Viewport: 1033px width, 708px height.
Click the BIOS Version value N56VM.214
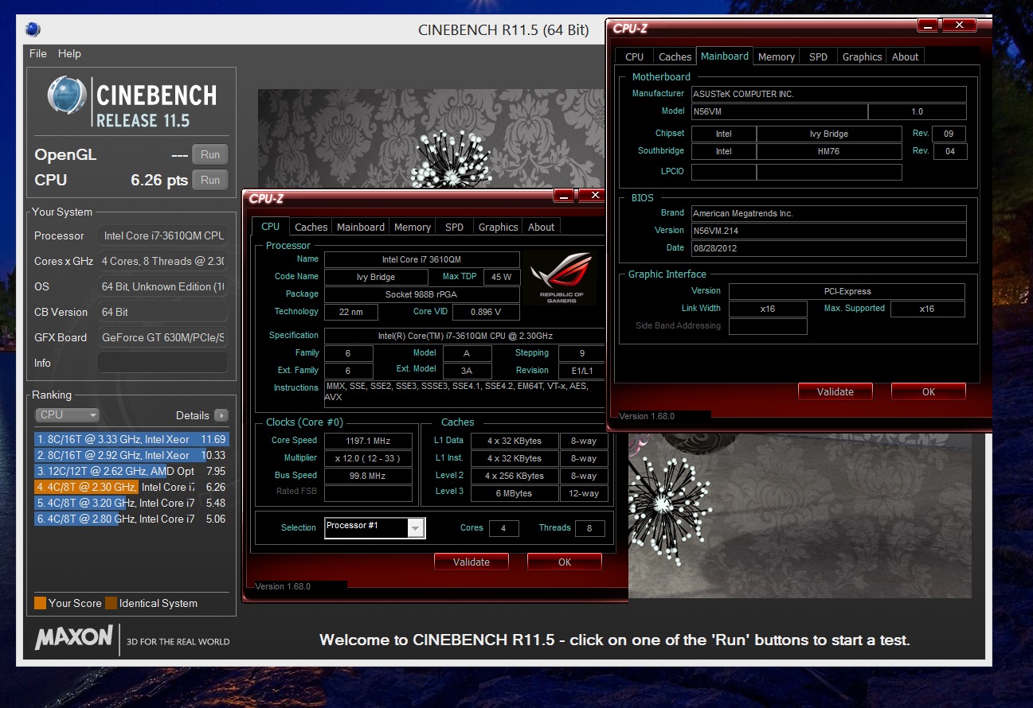click(x=828, y=231)
